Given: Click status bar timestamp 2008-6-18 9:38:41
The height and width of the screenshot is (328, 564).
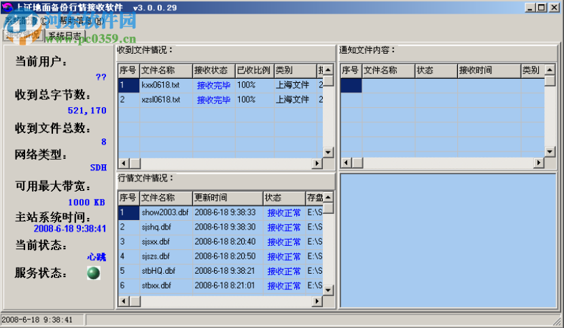Looking at the screenshot, I should [37, 320].
